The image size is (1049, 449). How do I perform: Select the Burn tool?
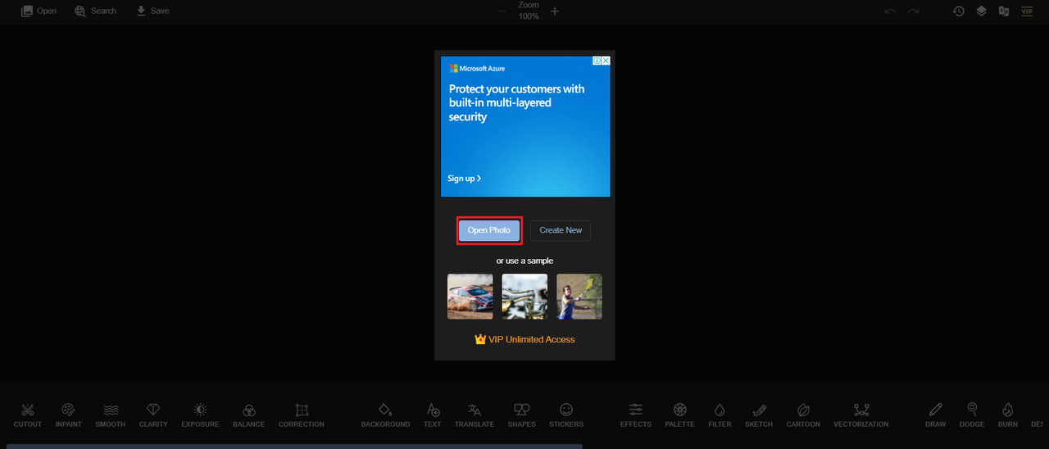[x=1008, y=415]
